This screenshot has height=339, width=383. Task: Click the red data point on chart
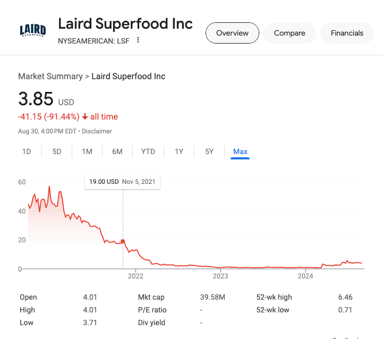(123, 241)
